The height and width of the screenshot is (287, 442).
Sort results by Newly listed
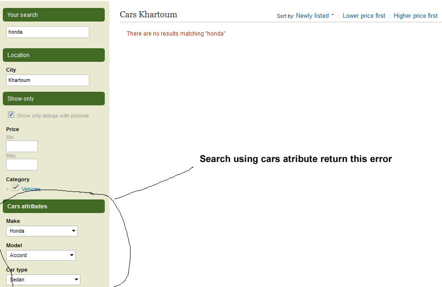click(312, 16)
